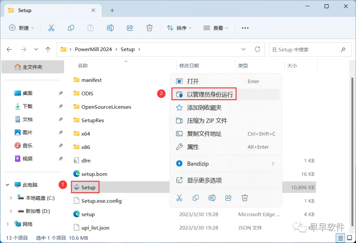
Task: Click the Cut icon in the top toolbar
Action: (51, 28)
